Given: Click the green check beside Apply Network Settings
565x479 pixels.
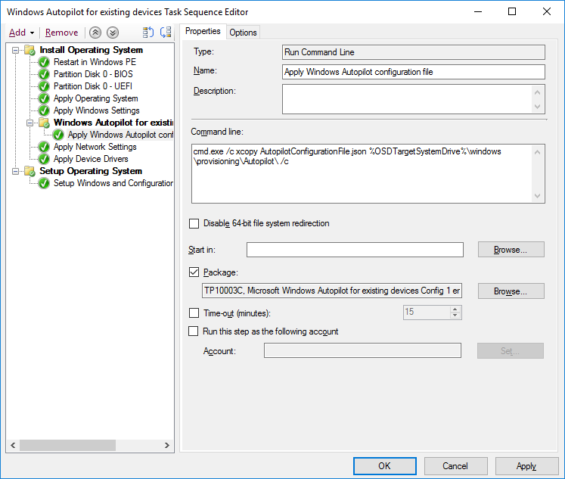Looking at the screenshot, I should coord(44,147).
